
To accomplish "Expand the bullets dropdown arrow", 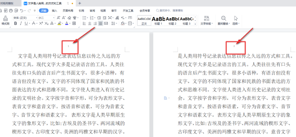I will [x=88, y=18].
